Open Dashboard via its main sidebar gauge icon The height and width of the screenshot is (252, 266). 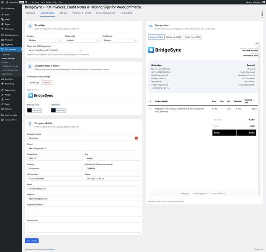pyautogui.click(x=3, y=9)
